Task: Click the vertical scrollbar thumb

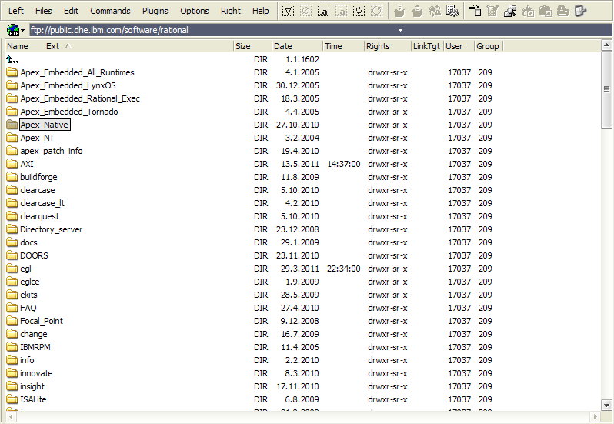Action: pos(606,89)
